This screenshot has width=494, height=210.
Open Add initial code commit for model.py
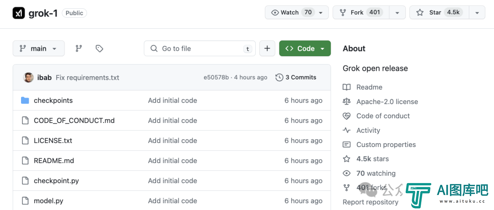[x=172, y=200]
